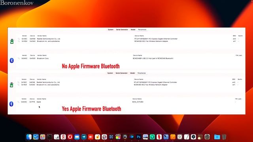The image size is (253, 142).
Task: Open Serial Generator tab in bottom screenshot
Action: click(121, 73)
